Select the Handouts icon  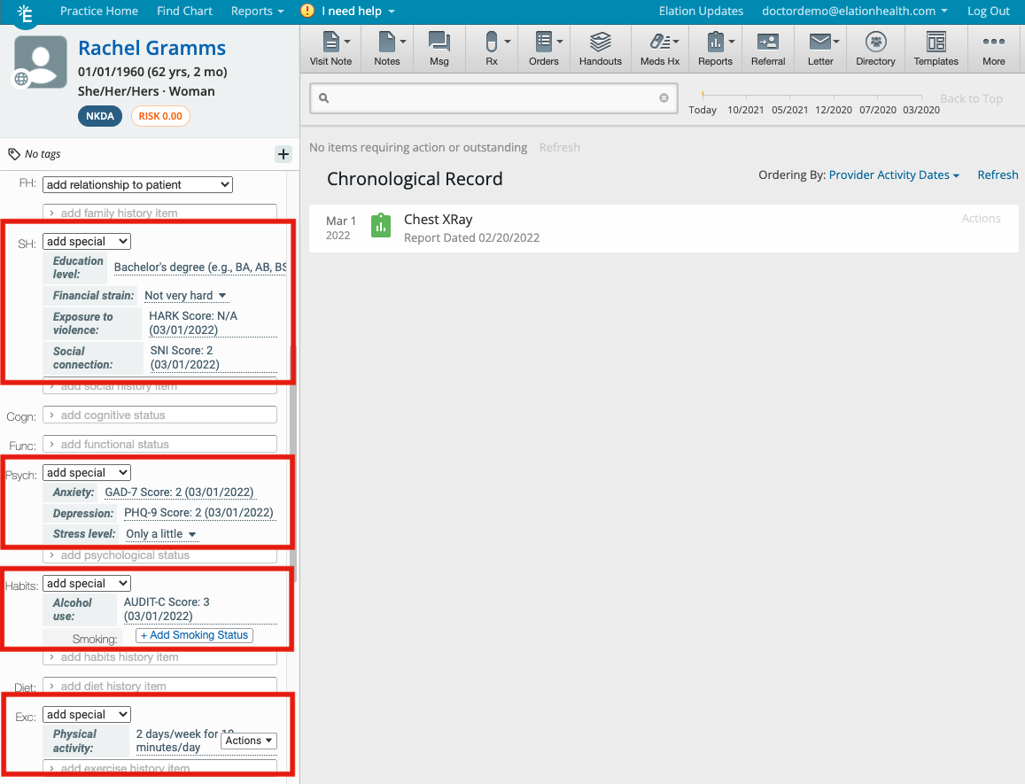[x=600, y=48]
